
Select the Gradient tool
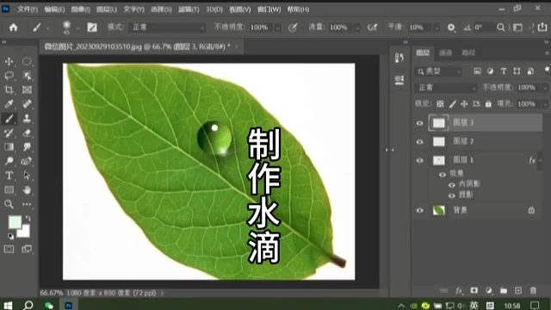point(9,147)
